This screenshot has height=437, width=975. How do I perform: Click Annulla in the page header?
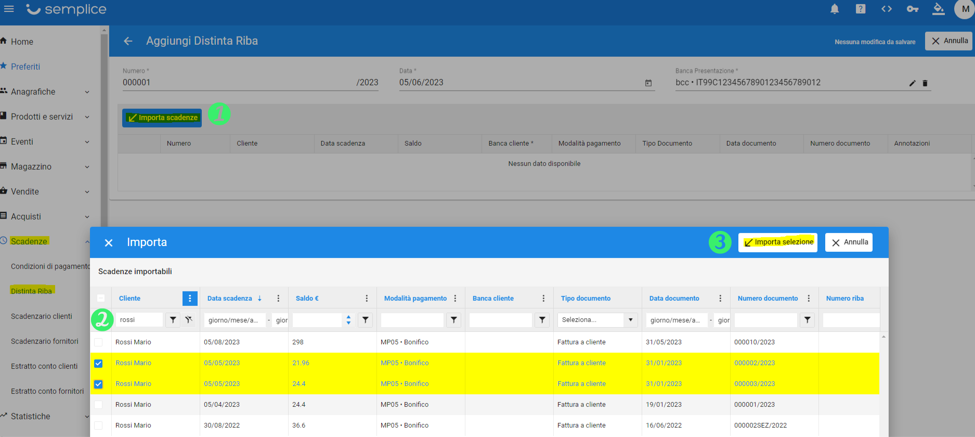tap(949, 41)
